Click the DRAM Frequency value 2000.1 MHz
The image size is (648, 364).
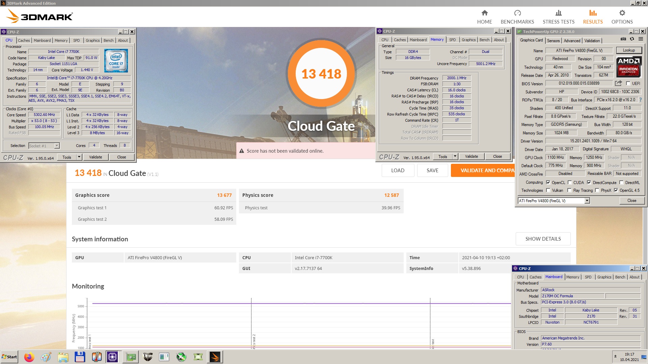point(457,78)
